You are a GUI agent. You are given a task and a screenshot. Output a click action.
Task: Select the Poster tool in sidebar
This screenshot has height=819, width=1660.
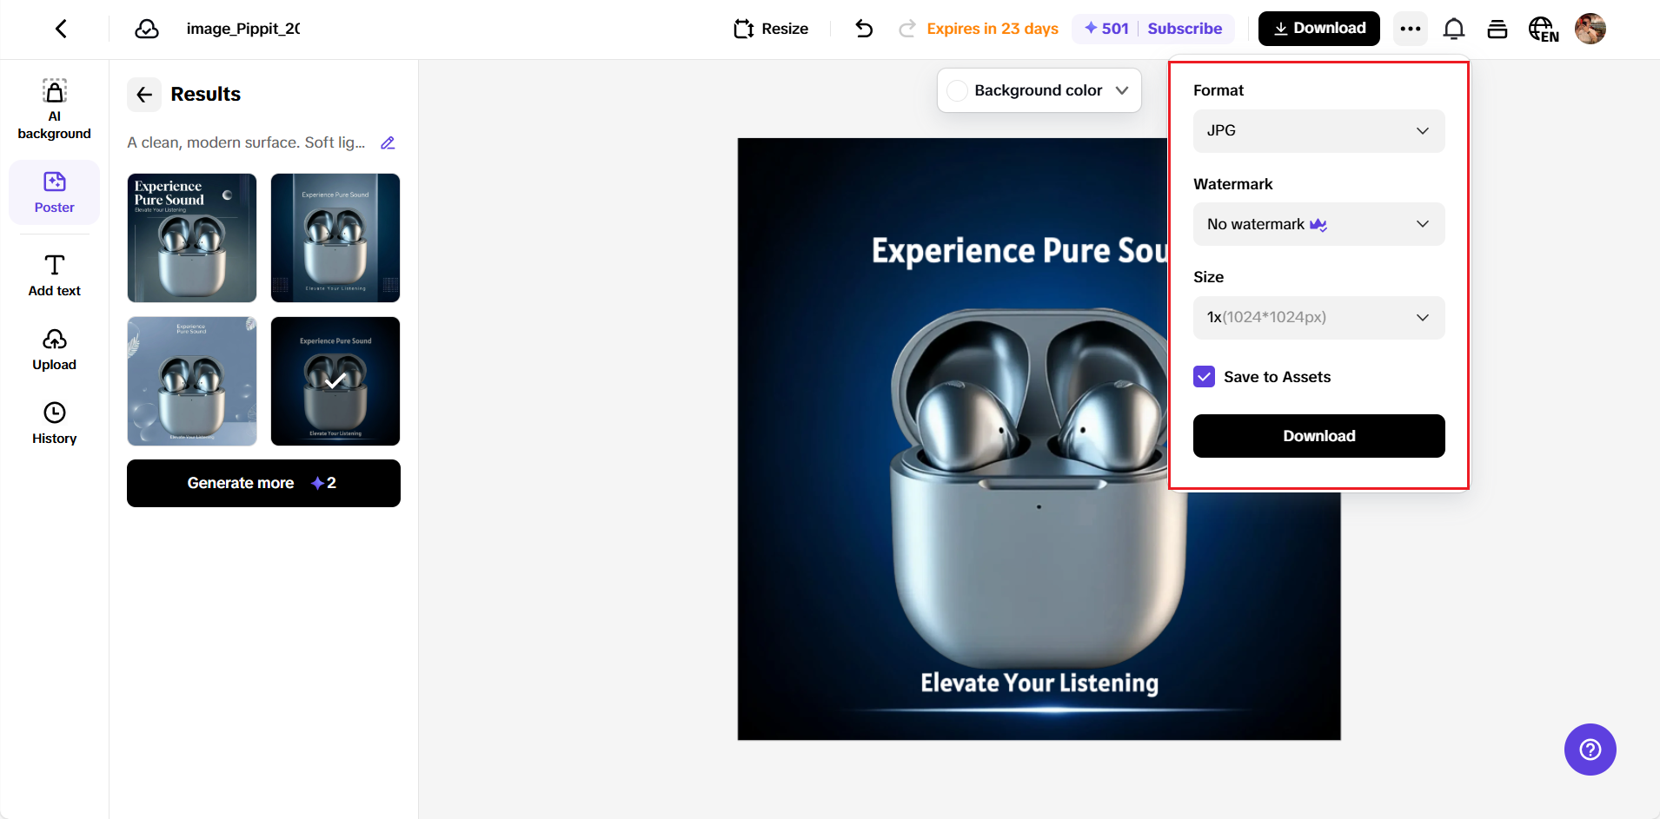coord(54,193)
